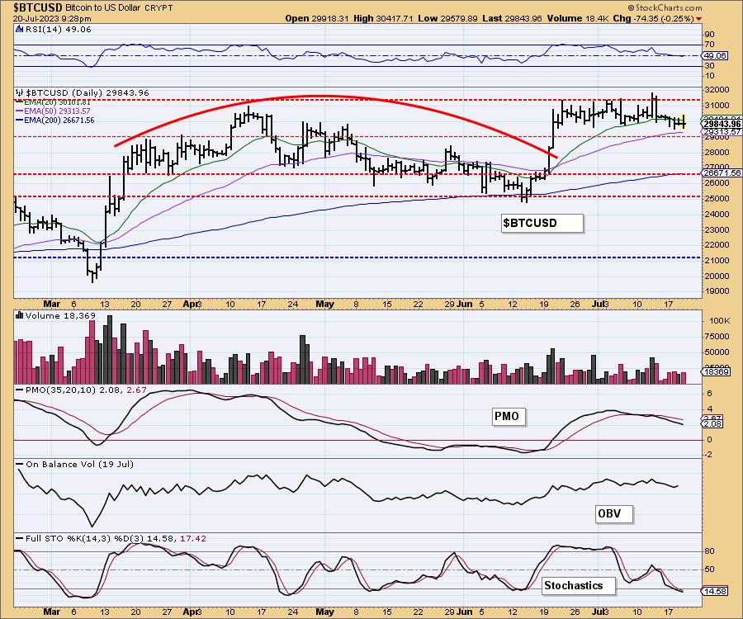This screenshot has height=619, width=743.
Task: Click the EMA(200) 26671.56 legend entry
Action: 55,120
